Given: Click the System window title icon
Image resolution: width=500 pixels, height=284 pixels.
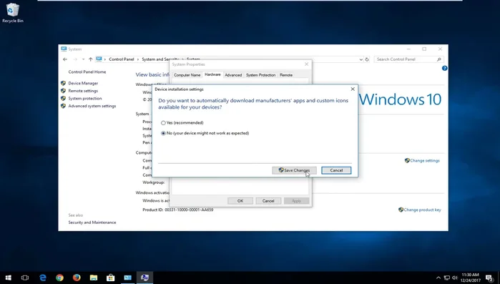Looking at the screenshot, I should tap(64, 49).
